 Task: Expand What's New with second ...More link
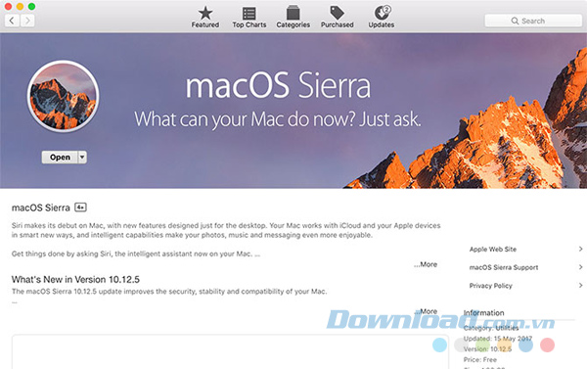point(426,311)
